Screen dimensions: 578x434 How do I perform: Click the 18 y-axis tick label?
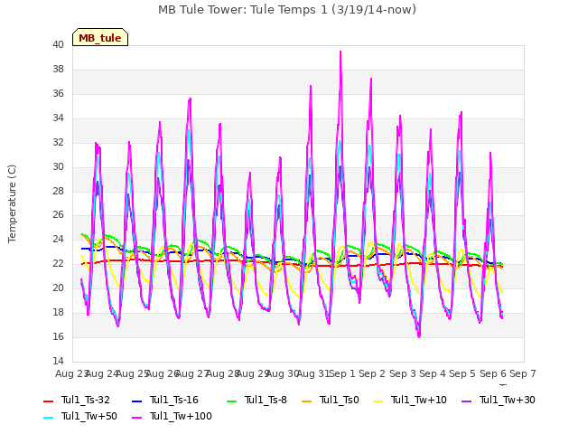[x=58, y=312]
